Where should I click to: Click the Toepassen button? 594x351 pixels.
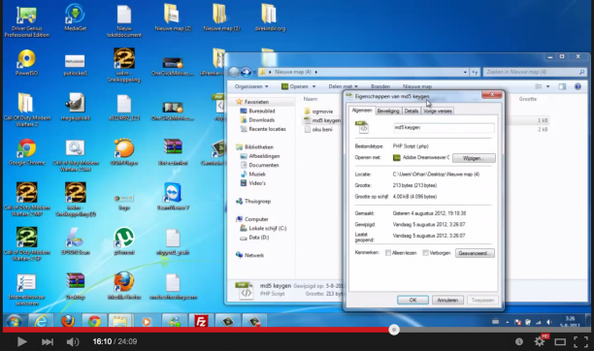click(x=482, y=300)
